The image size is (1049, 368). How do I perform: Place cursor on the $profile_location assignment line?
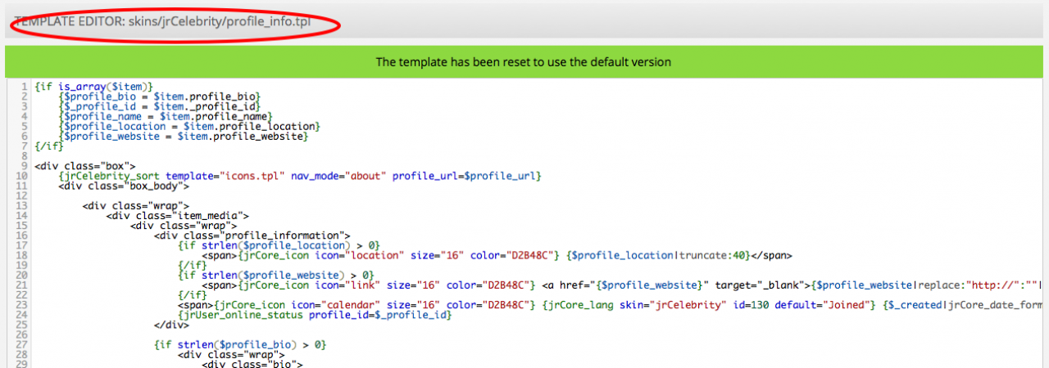(x=188, y=127)
